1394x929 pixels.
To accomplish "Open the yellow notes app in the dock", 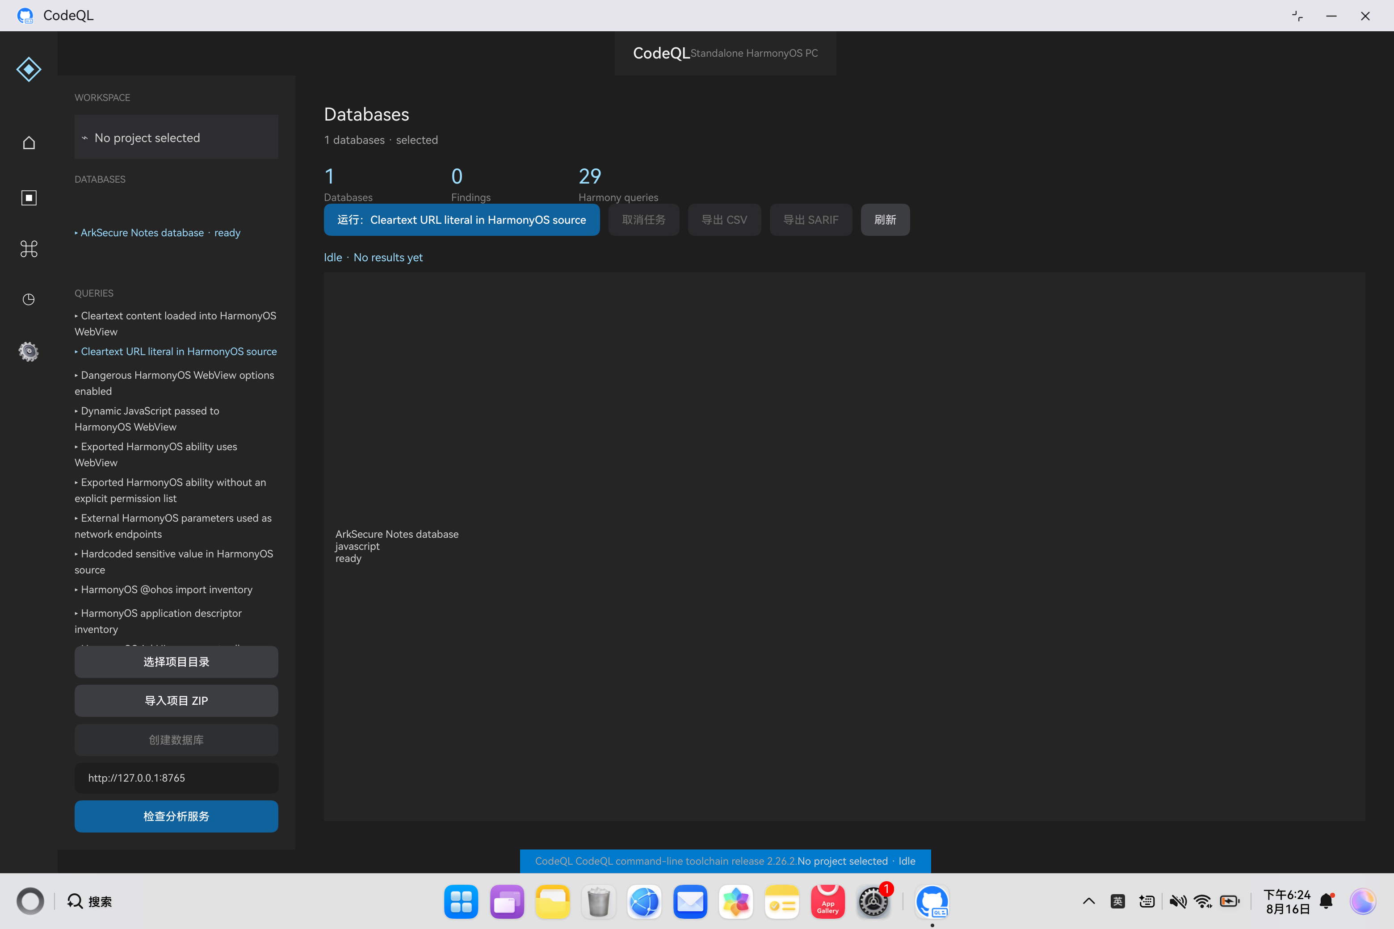I will (782, 902).
